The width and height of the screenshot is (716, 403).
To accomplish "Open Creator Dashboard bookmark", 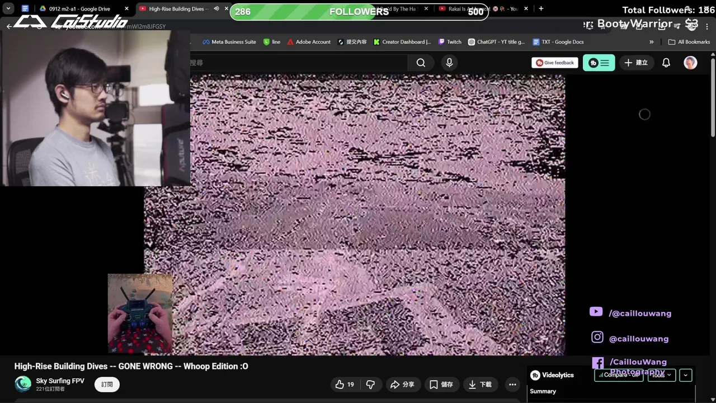I will point(402,42).
